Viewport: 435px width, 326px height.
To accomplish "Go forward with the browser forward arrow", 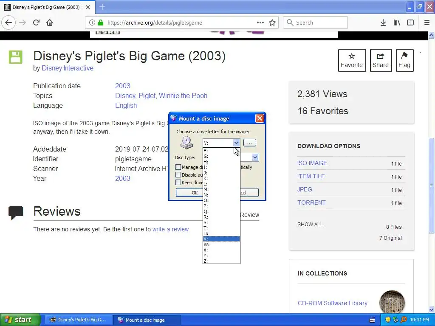I will pos(23,22).
